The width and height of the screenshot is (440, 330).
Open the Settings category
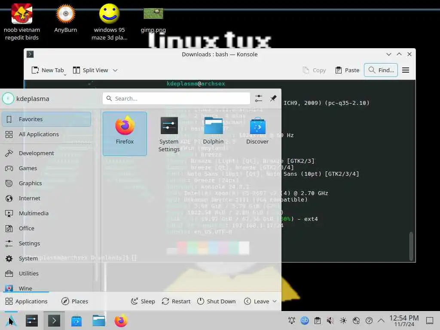46,243
